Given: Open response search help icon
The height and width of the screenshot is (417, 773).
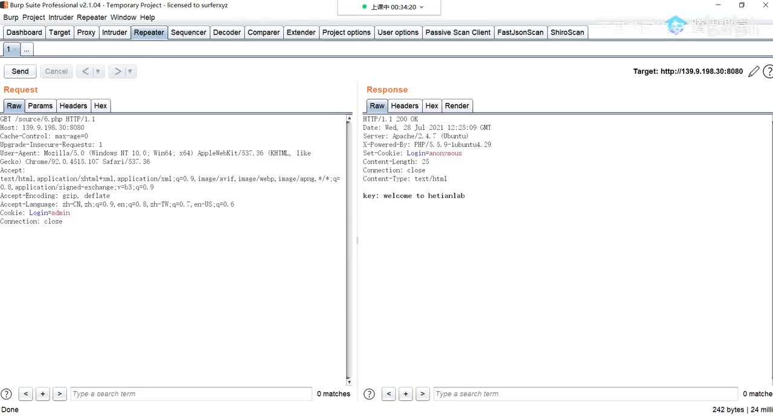Looking at the screenshot, I should (x=369, y=394).
